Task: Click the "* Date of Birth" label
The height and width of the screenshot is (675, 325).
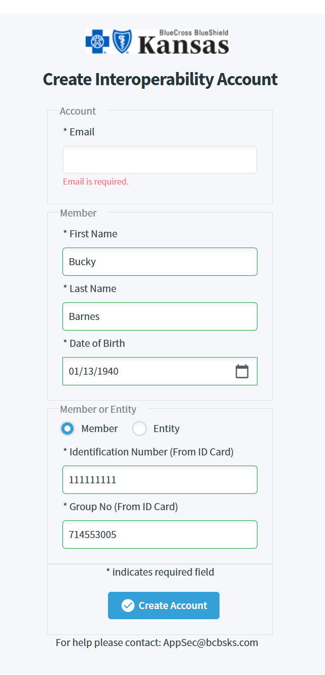Action: (x=94, y=343)
